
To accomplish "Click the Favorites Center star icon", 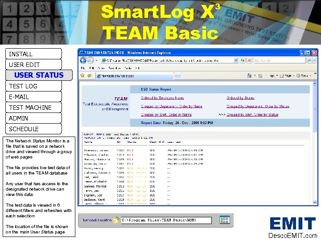I will pyautogui.click(x=82, y=75).
